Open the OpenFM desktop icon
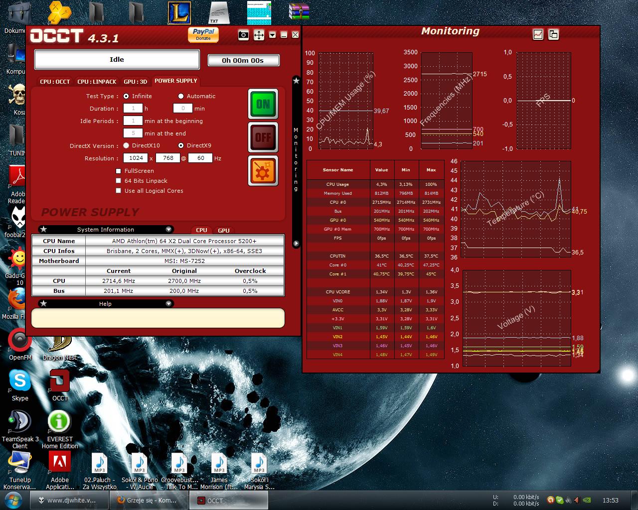Screen dimensions: 638x510 point(20,345)
